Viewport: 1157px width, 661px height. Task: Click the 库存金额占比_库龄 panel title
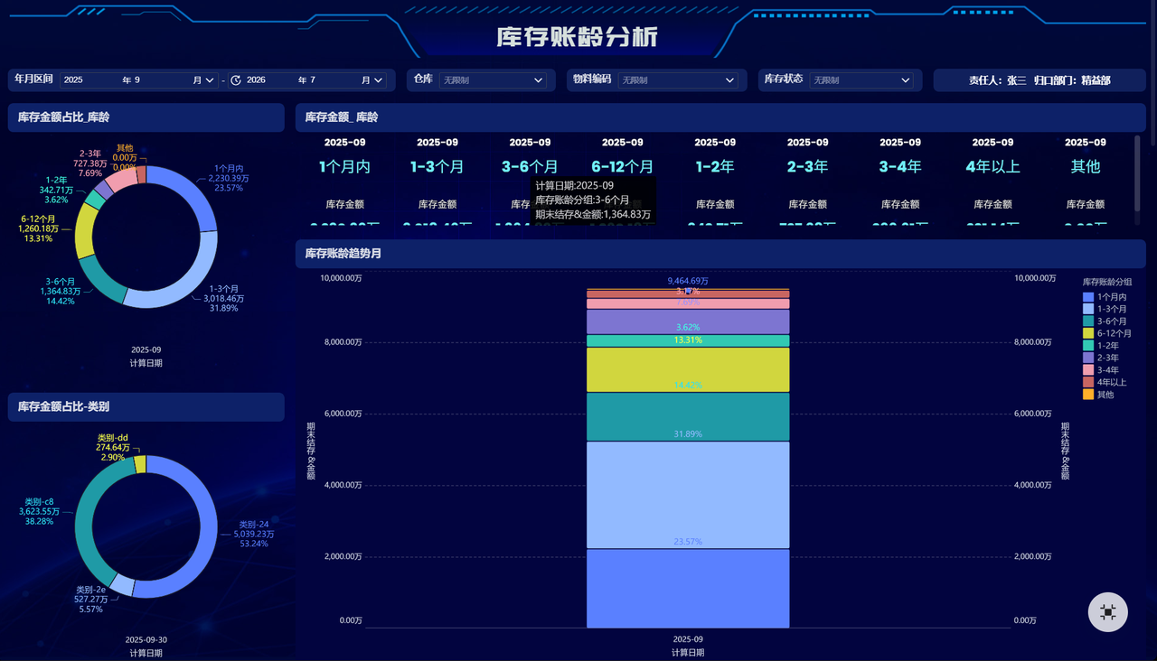[64, 117]
